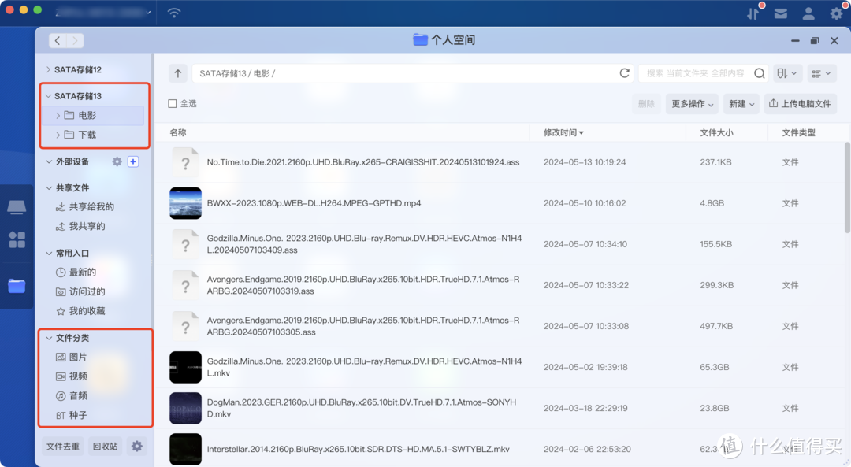Click the blurred device name dropdown

[103, 12]
